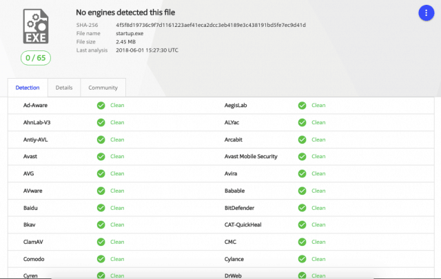
Task: Click the Ad-Aware engine name
Action: point(35,106)
